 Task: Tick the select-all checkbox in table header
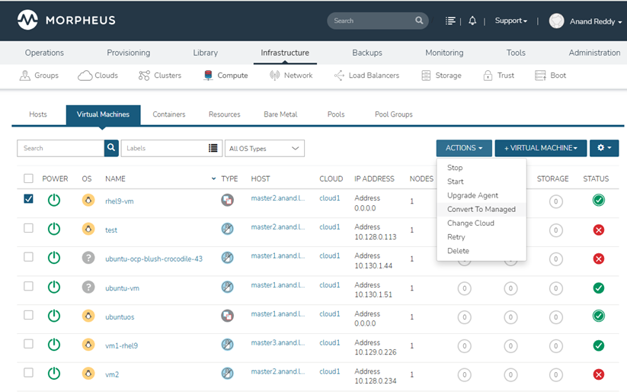28,178
